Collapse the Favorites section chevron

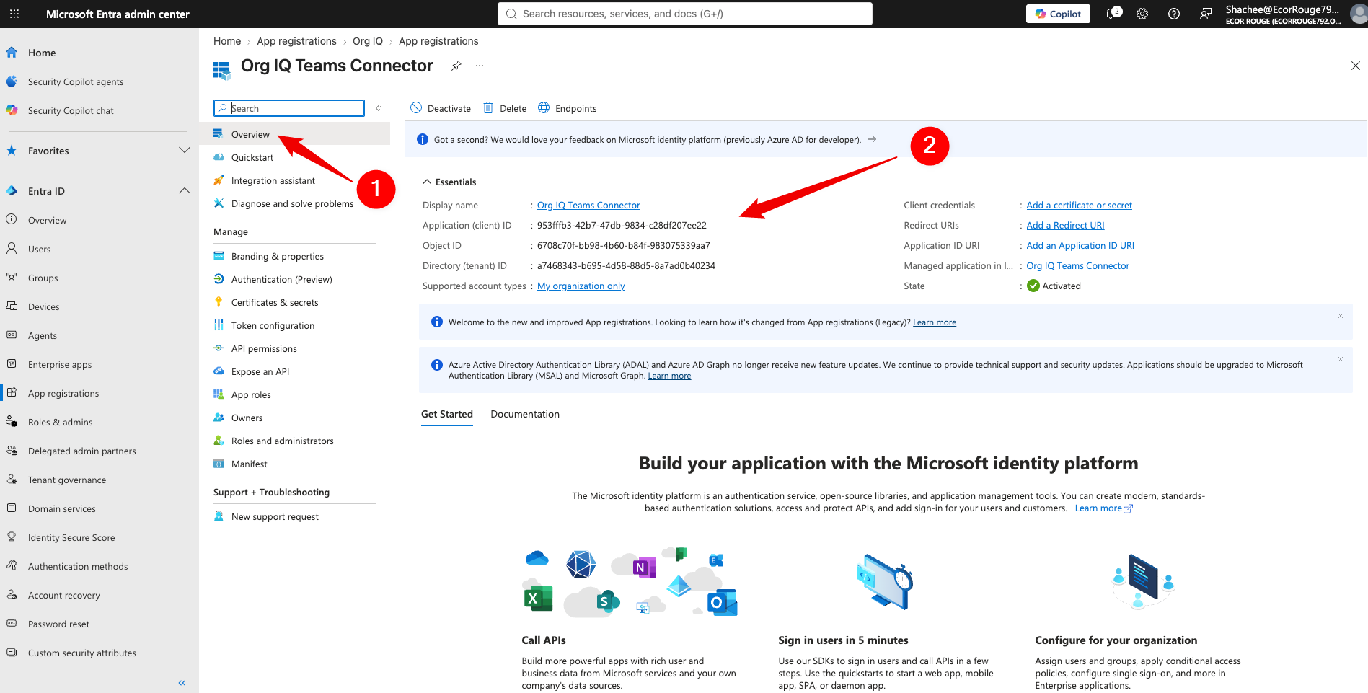pos(185,150)
